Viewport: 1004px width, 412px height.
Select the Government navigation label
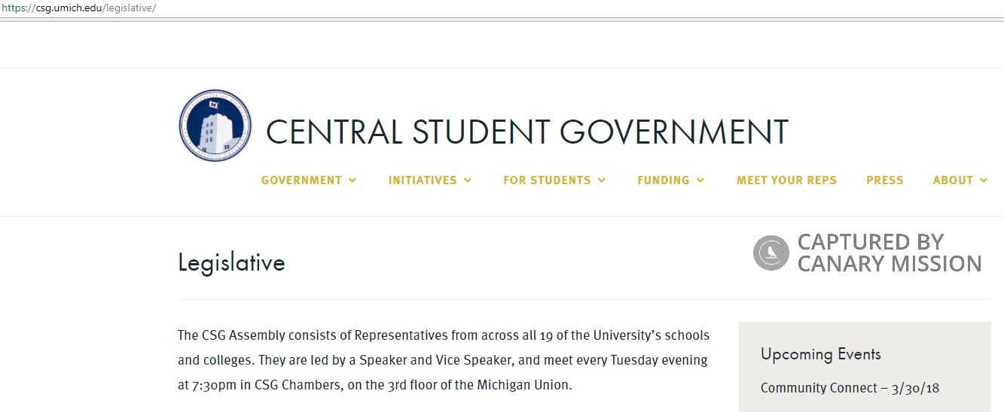click(x=301, y=180)
